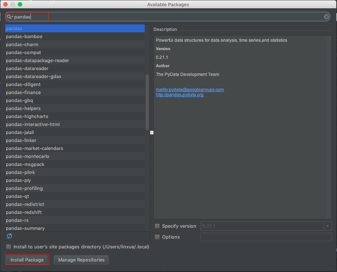Click the Install Package button

click(27, 260)
